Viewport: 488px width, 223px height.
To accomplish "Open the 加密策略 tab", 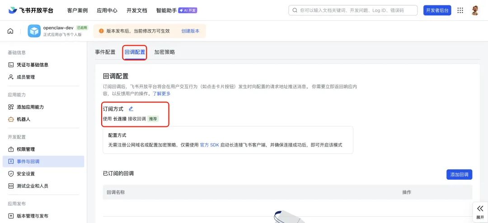I will [164, 52].
